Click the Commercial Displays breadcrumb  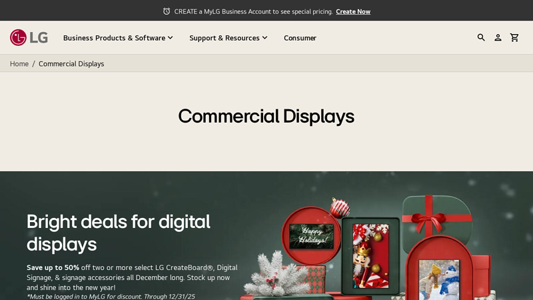[71, 64]
